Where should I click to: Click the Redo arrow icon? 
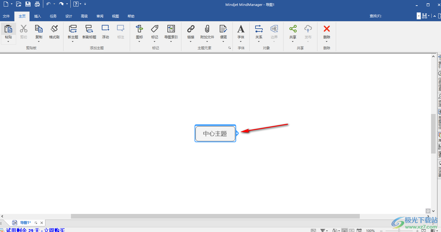(61, 4)
